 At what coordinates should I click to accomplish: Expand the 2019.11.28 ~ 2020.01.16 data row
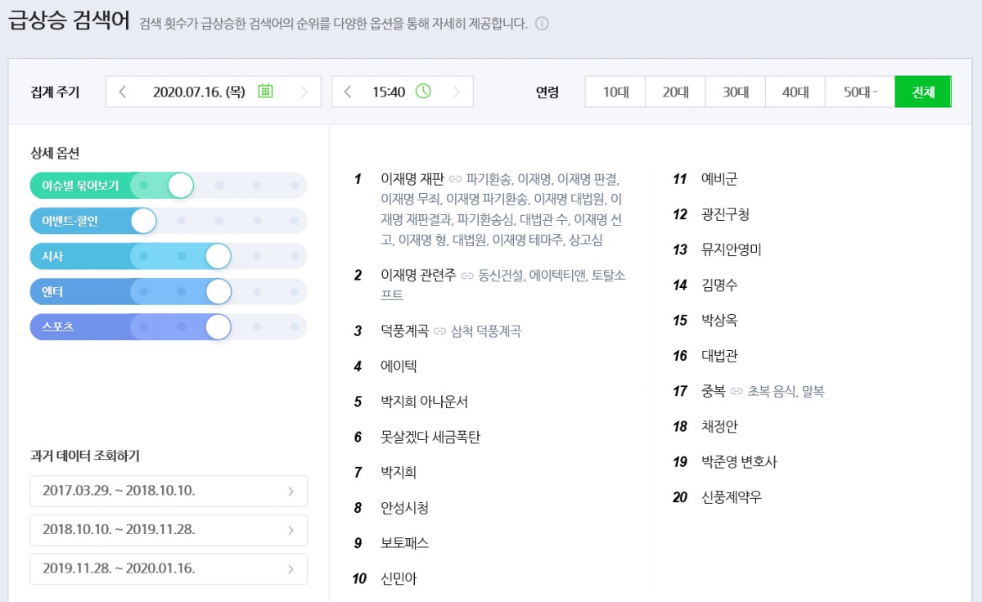pos(169,569)
